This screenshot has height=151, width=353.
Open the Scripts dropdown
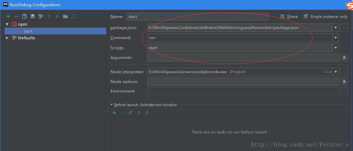[336, 48]
